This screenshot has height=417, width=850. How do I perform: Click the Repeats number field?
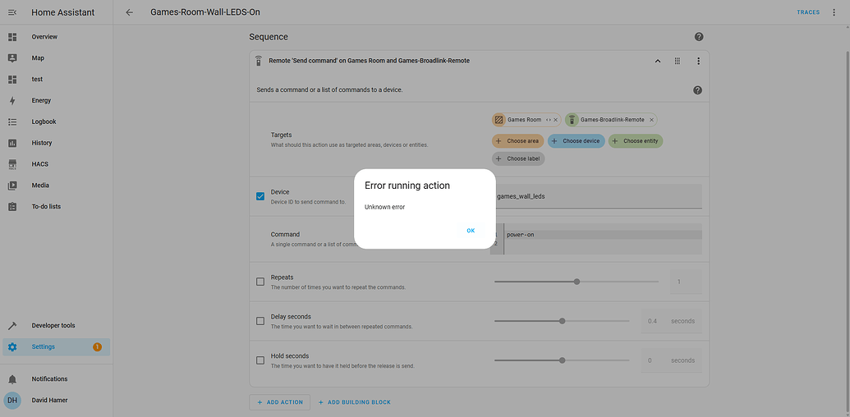[x=686, y=282]
